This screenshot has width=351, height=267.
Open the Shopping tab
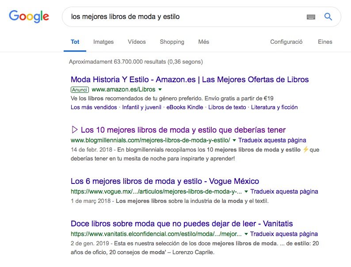pos(172,42)
